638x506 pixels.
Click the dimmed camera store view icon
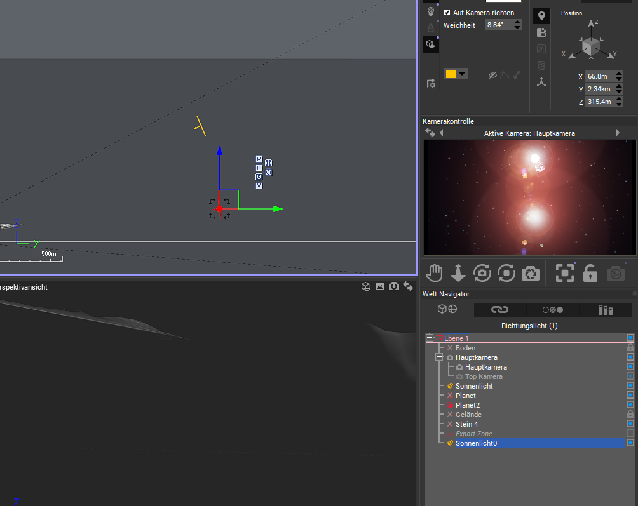616,274
